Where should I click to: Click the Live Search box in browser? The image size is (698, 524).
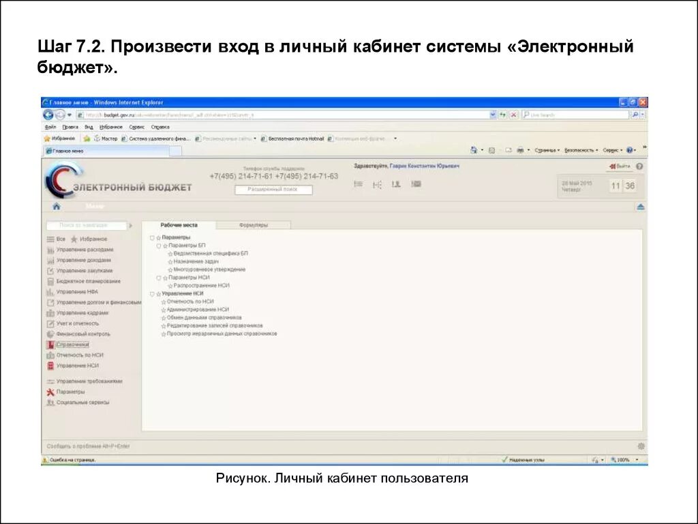point(575,115)
